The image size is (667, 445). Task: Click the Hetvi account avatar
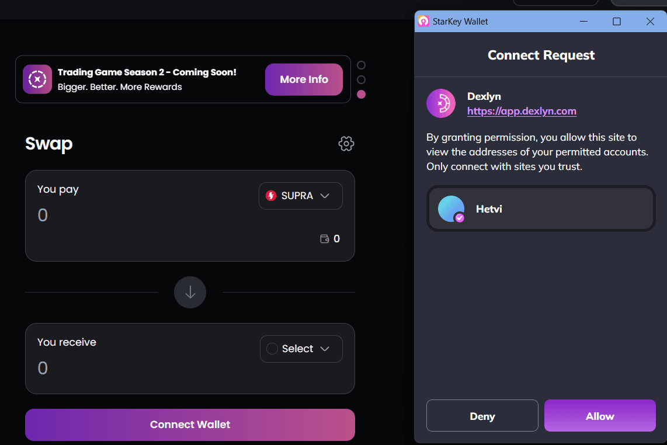pos(451,209)
